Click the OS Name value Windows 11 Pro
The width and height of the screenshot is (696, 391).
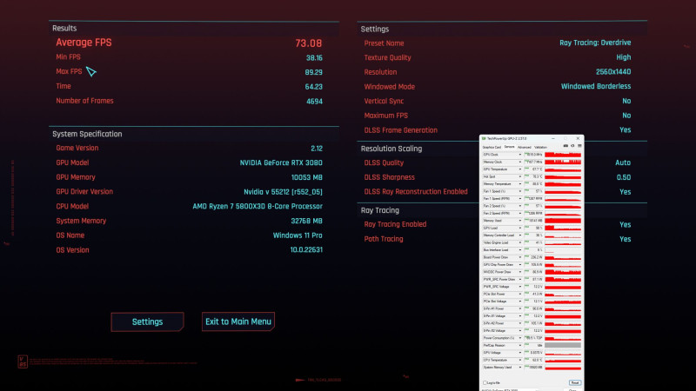[x=298, y=235]
